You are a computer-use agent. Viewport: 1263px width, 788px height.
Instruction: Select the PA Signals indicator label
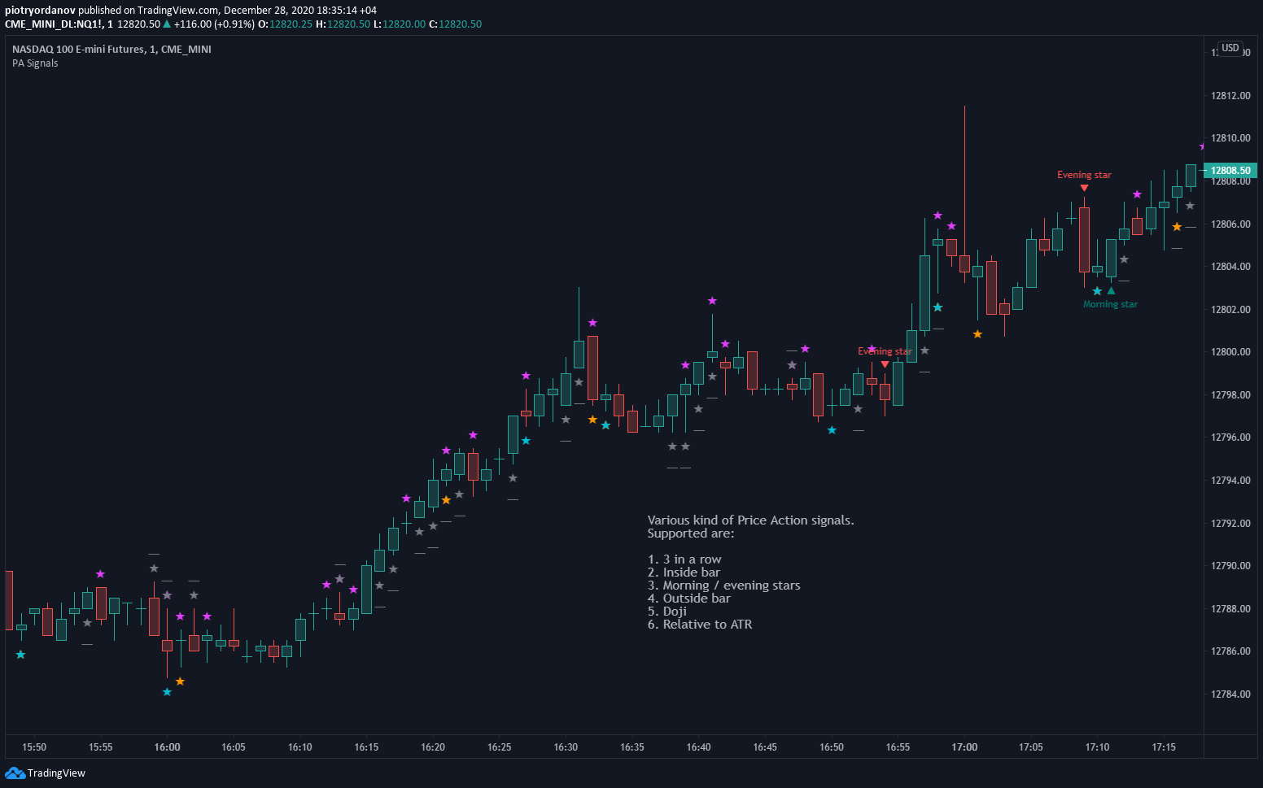(35, 63)
